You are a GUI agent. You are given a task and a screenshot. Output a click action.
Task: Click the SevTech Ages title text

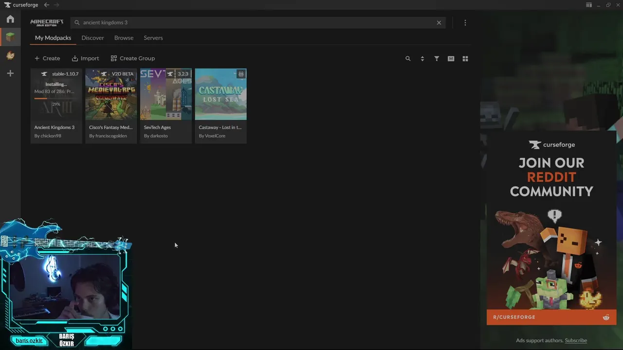click(157, 127)
